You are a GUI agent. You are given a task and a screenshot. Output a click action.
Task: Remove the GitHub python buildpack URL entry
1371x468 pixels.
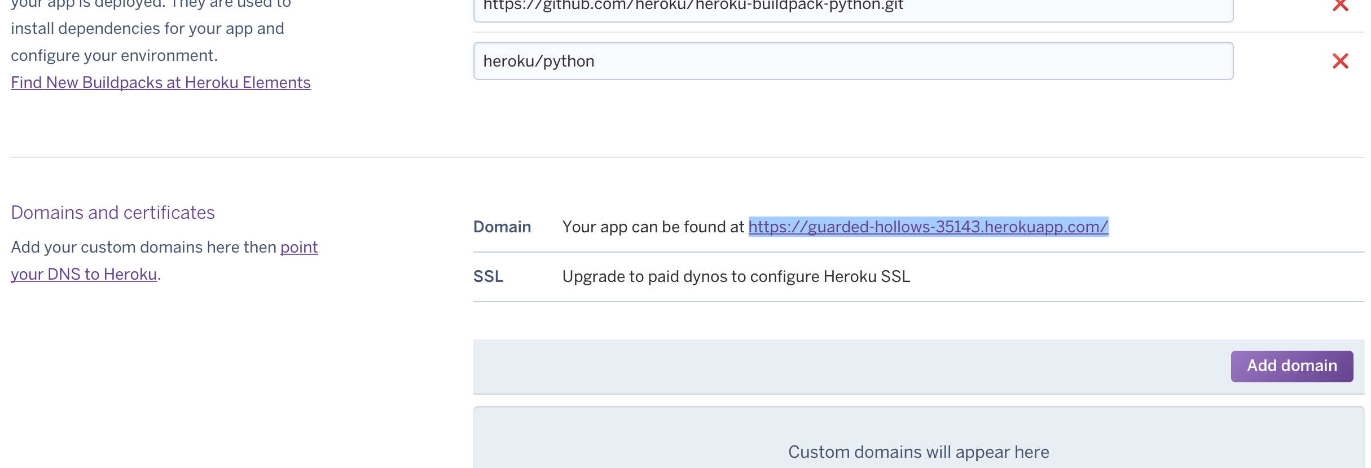pyautogui.click(x=1340, y=5)
